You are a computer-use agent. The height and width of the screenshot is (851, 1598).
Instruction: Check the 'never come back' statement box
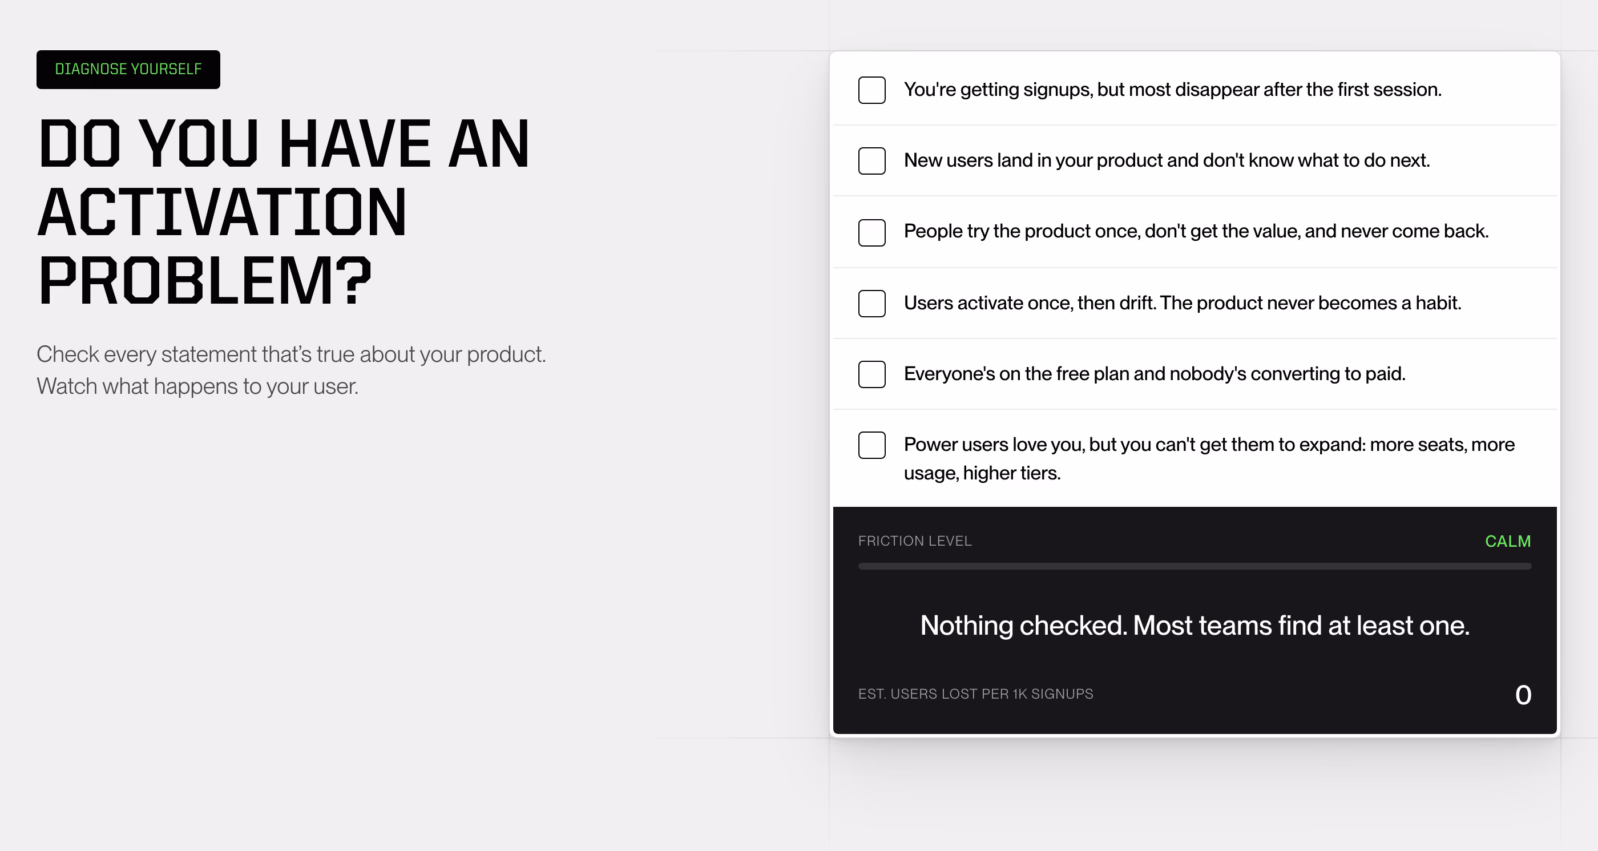click(871, 233)
